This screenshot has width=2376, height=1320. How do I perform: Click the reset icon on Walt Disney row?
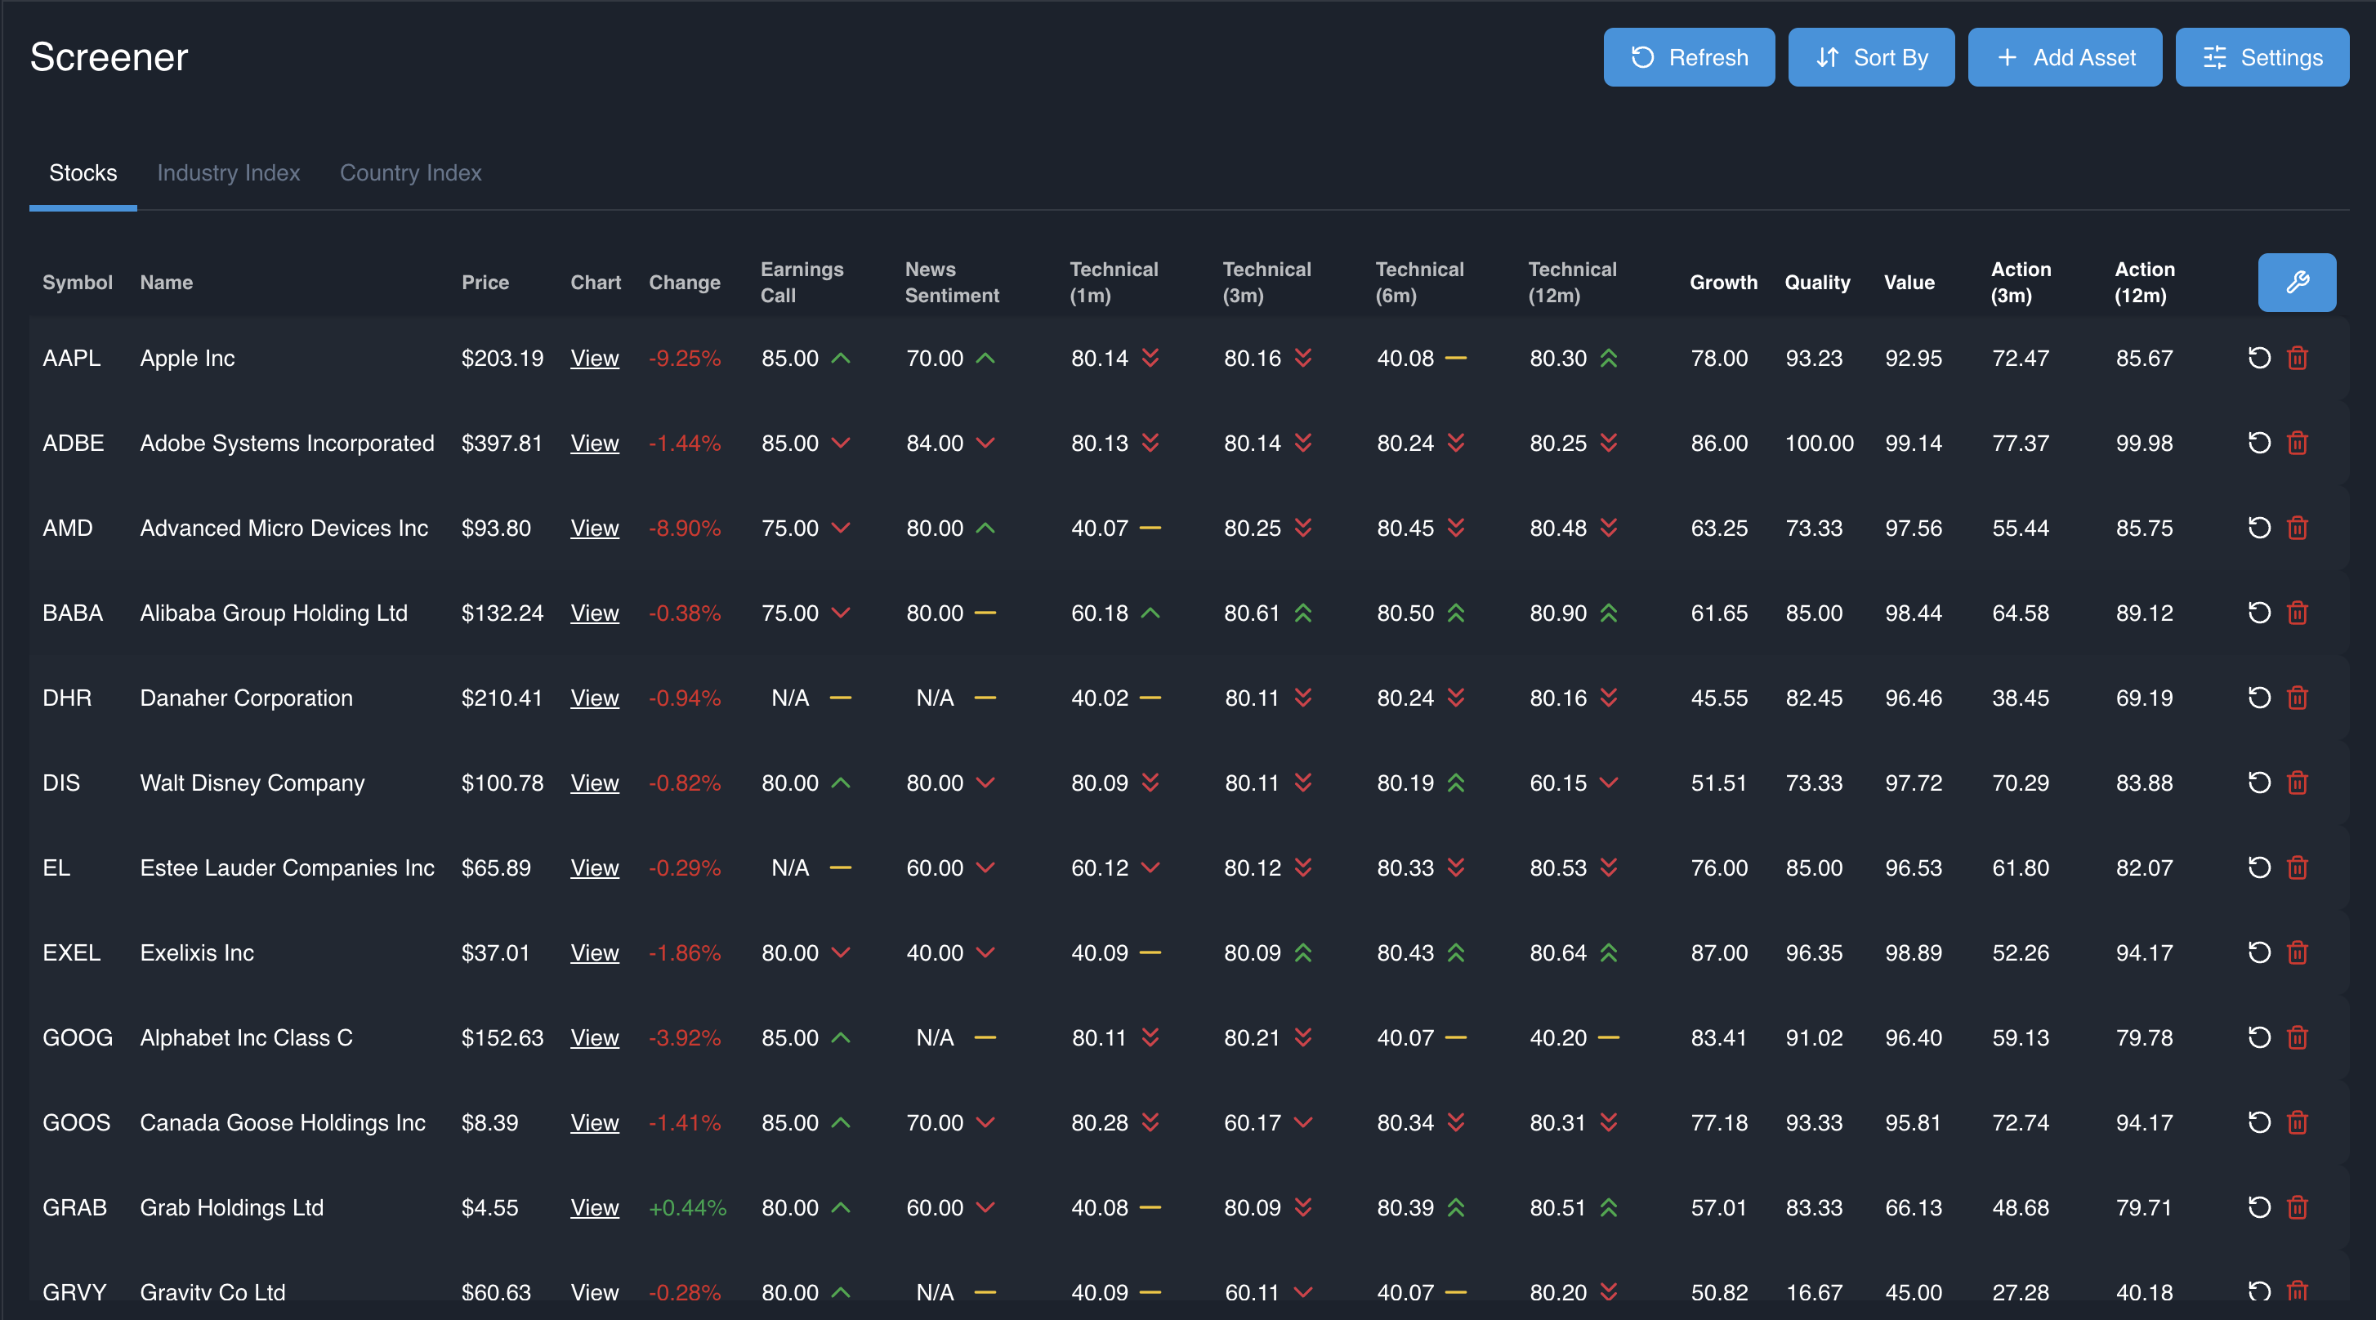(x=2259, y=783)
